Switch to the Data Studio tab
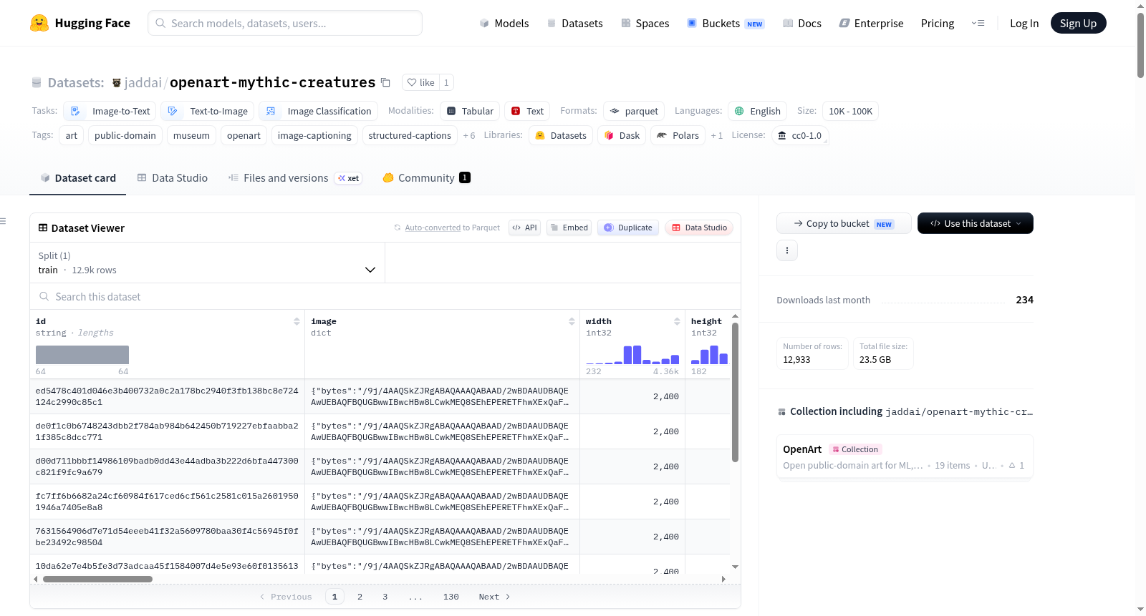 point(173,178)
